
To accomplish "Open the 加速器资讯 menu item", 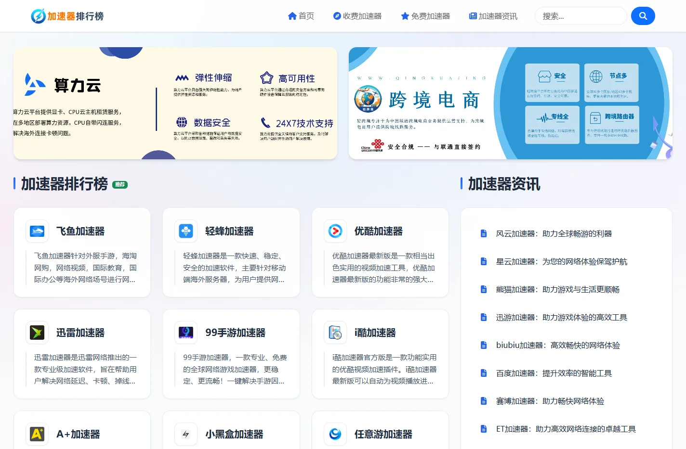I will 493,16.
